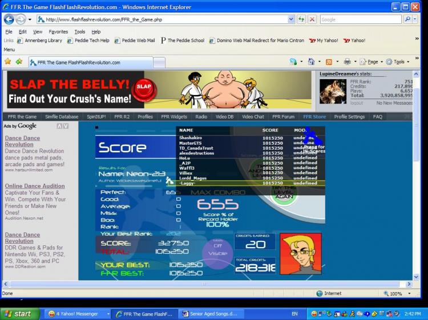Open the Video DB nav item

point(225,117)
